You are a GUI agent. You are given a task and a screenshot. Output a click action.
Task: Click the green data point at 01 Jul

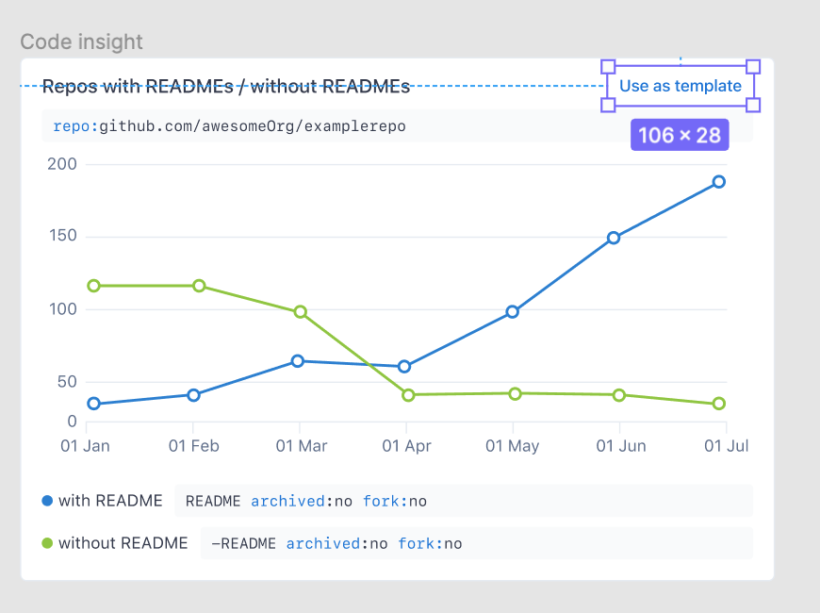719,404
